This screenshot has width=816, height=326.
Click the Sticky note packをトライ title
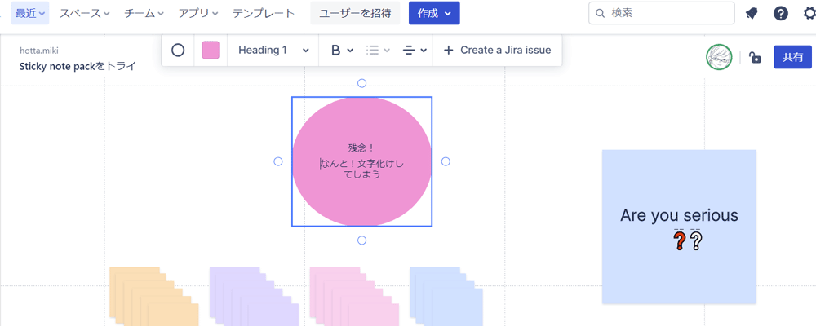coord(78,66)
